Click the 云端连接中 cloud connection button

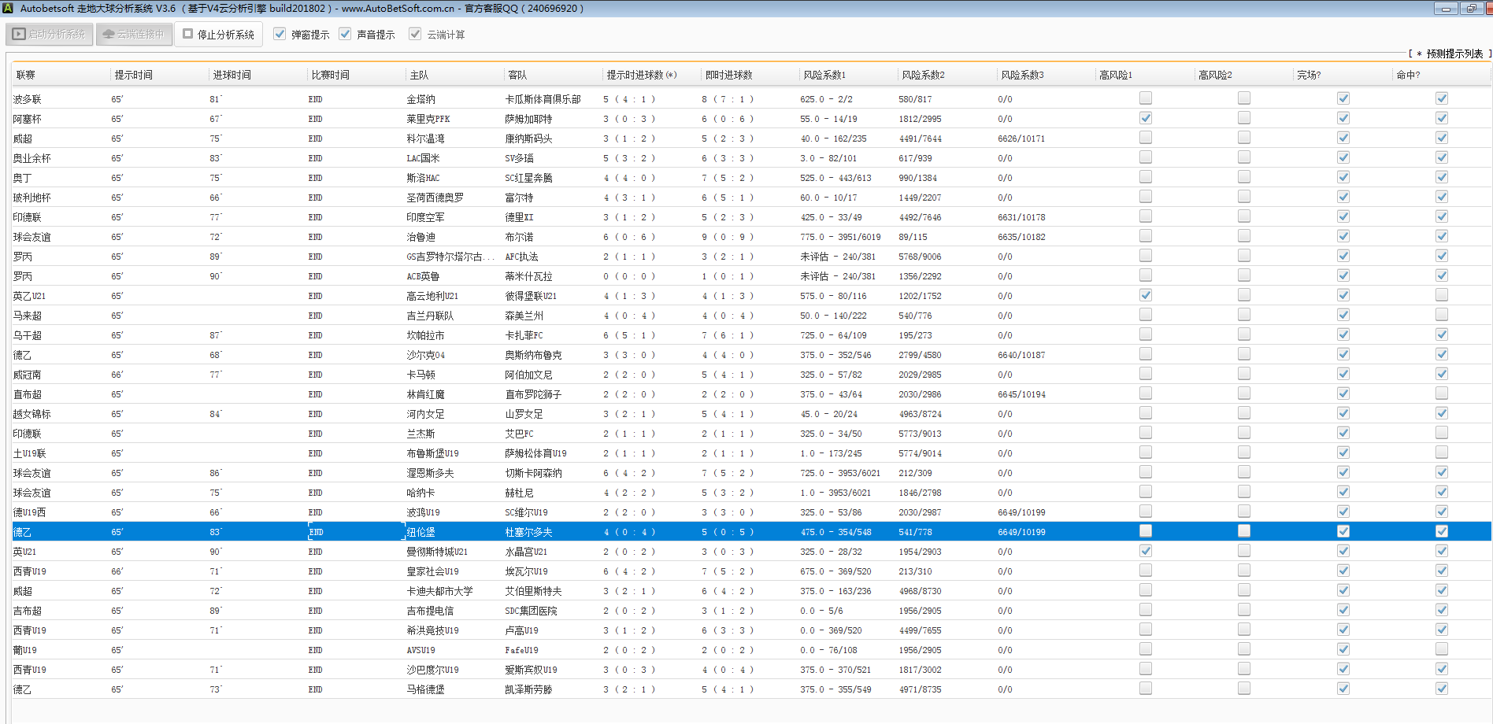[134, 35]
